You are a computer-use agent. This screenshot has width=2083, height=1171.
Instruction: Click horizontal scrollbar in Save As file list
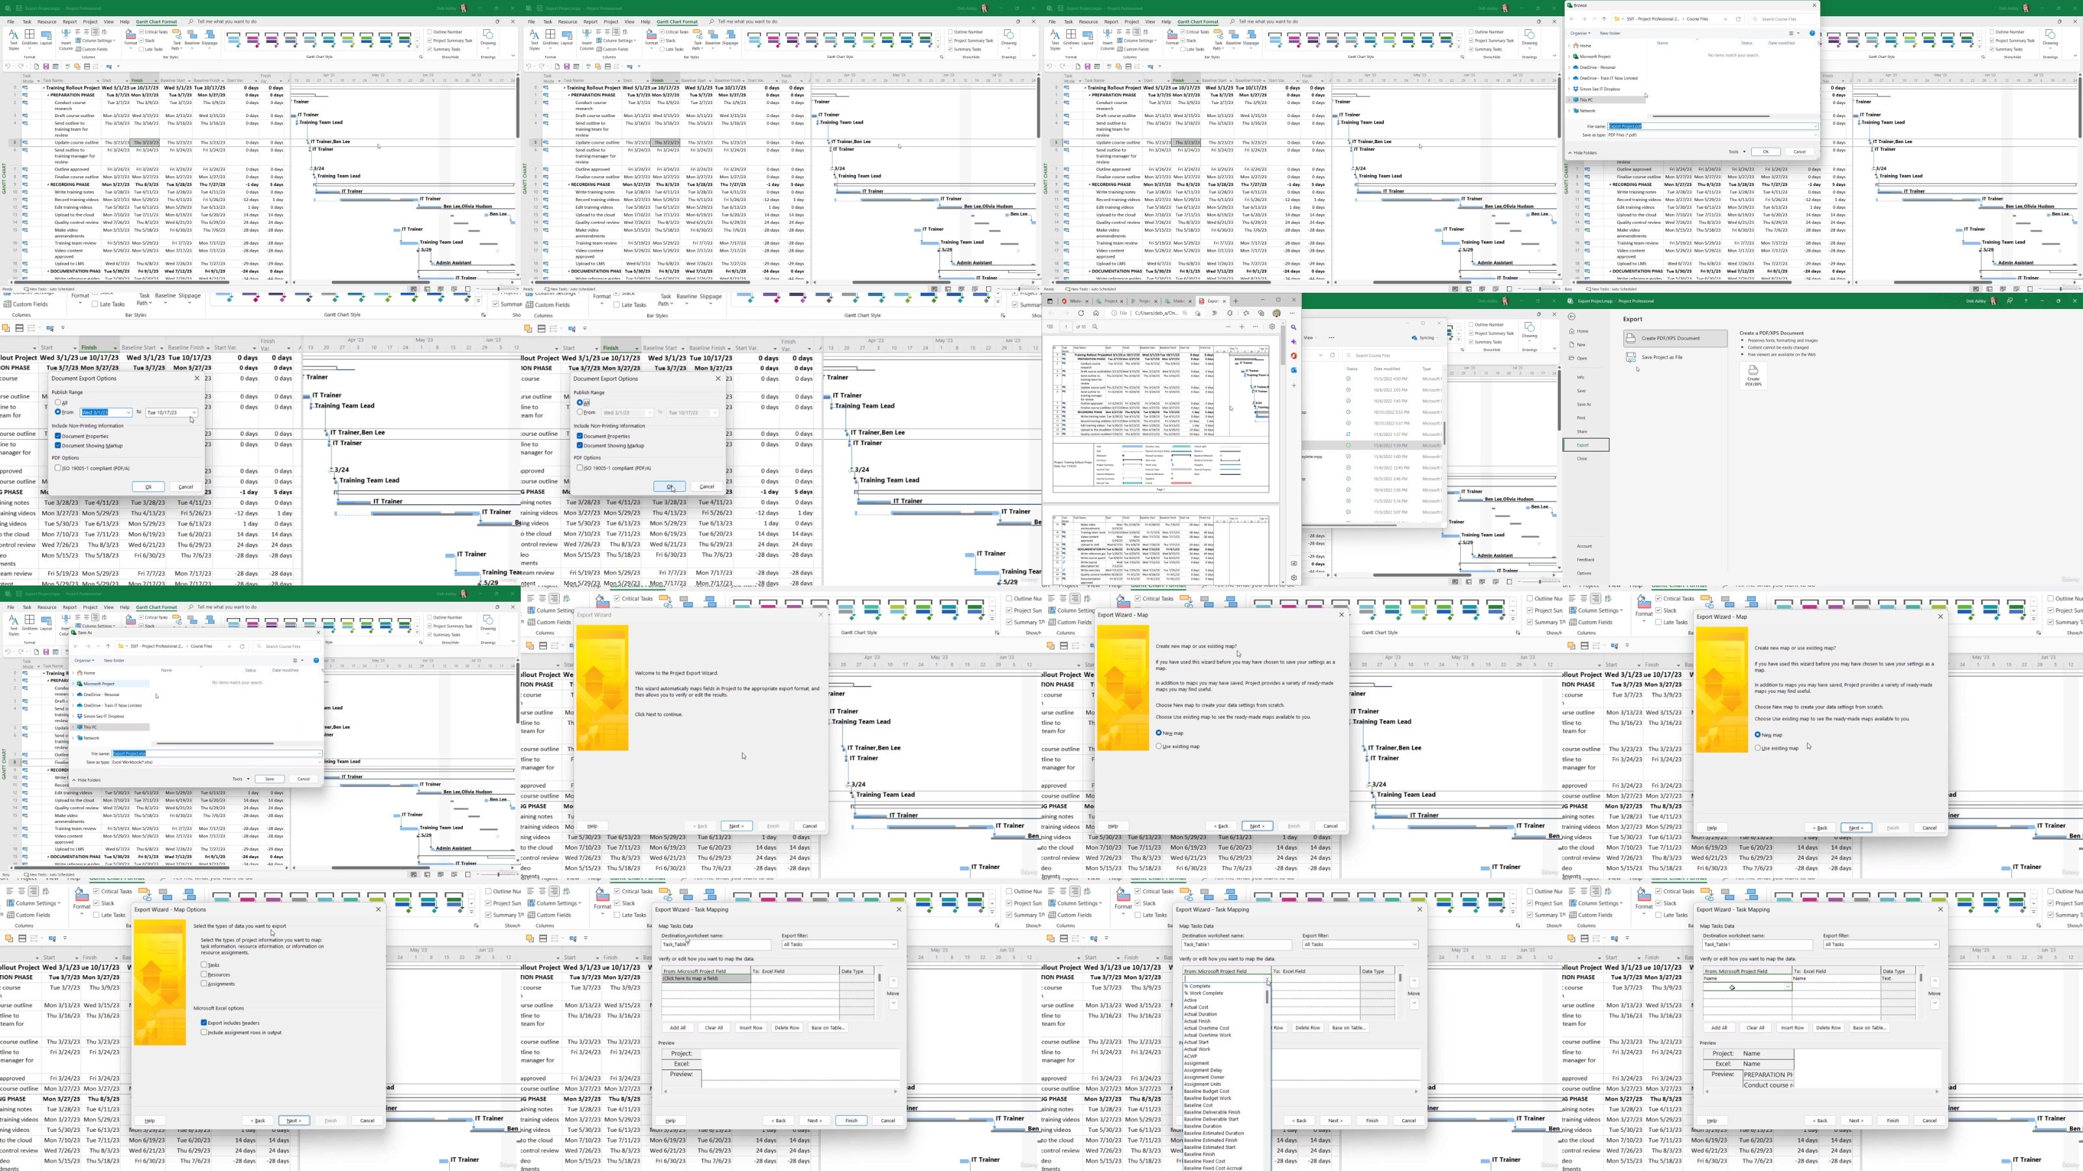pos(214,744)
